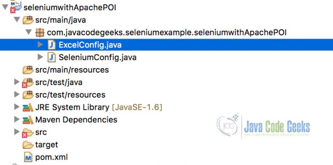This screenshot has height=165, width=333.
Task: Expand ExcelConfig.java class members
Action: [x=40, y=45]
